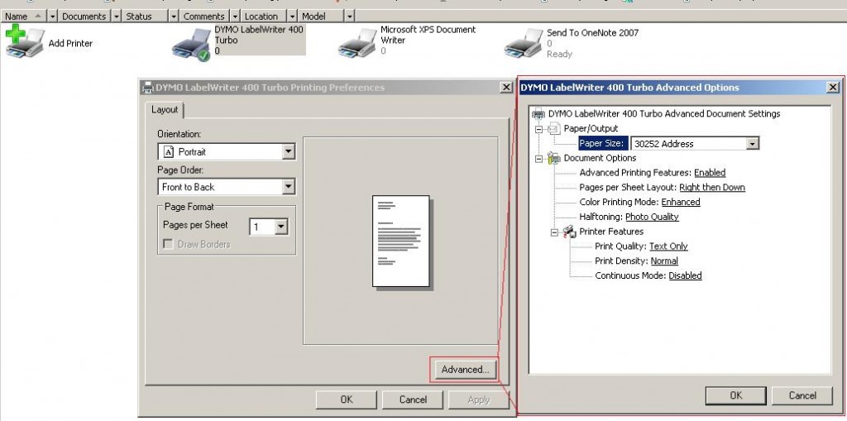Click OK in Advanced Options dialog
This screenshot has height=421, width=847.
pos(735,395)
